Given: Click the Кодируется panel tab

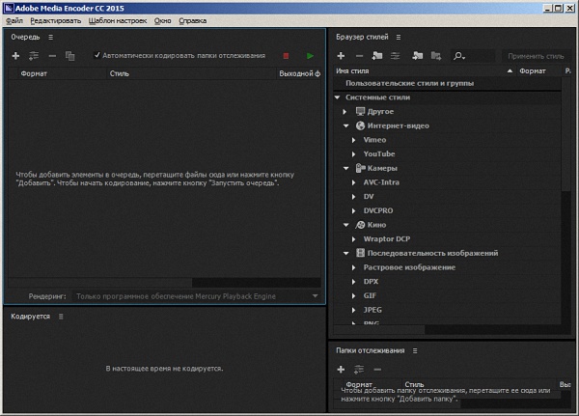Looking at the screenshot, I should coord(30,317).
